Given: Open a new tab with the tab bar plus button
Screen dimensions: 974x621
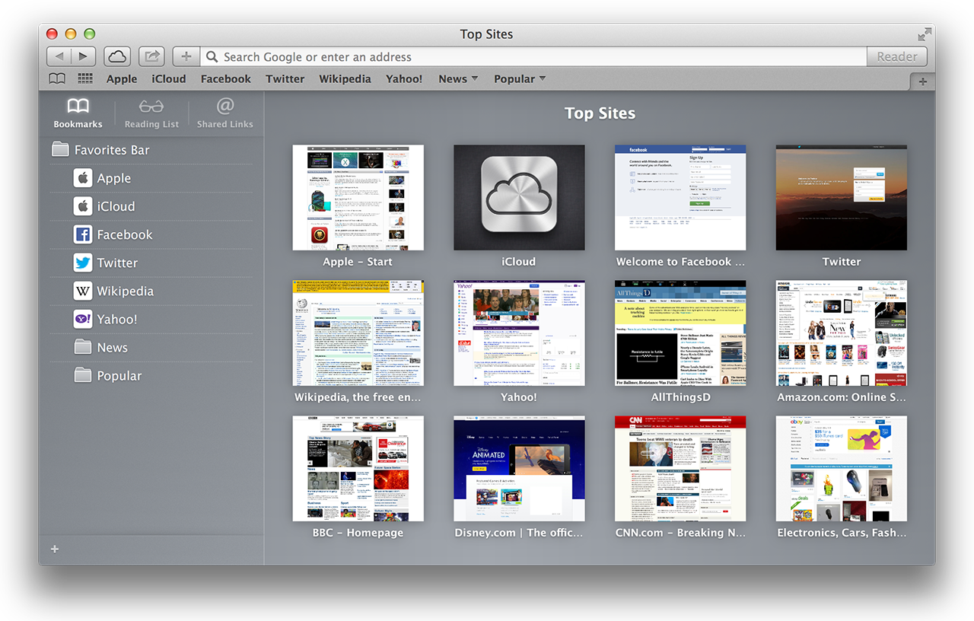Looking at the screenshot, I should click(x=922, y=81).
